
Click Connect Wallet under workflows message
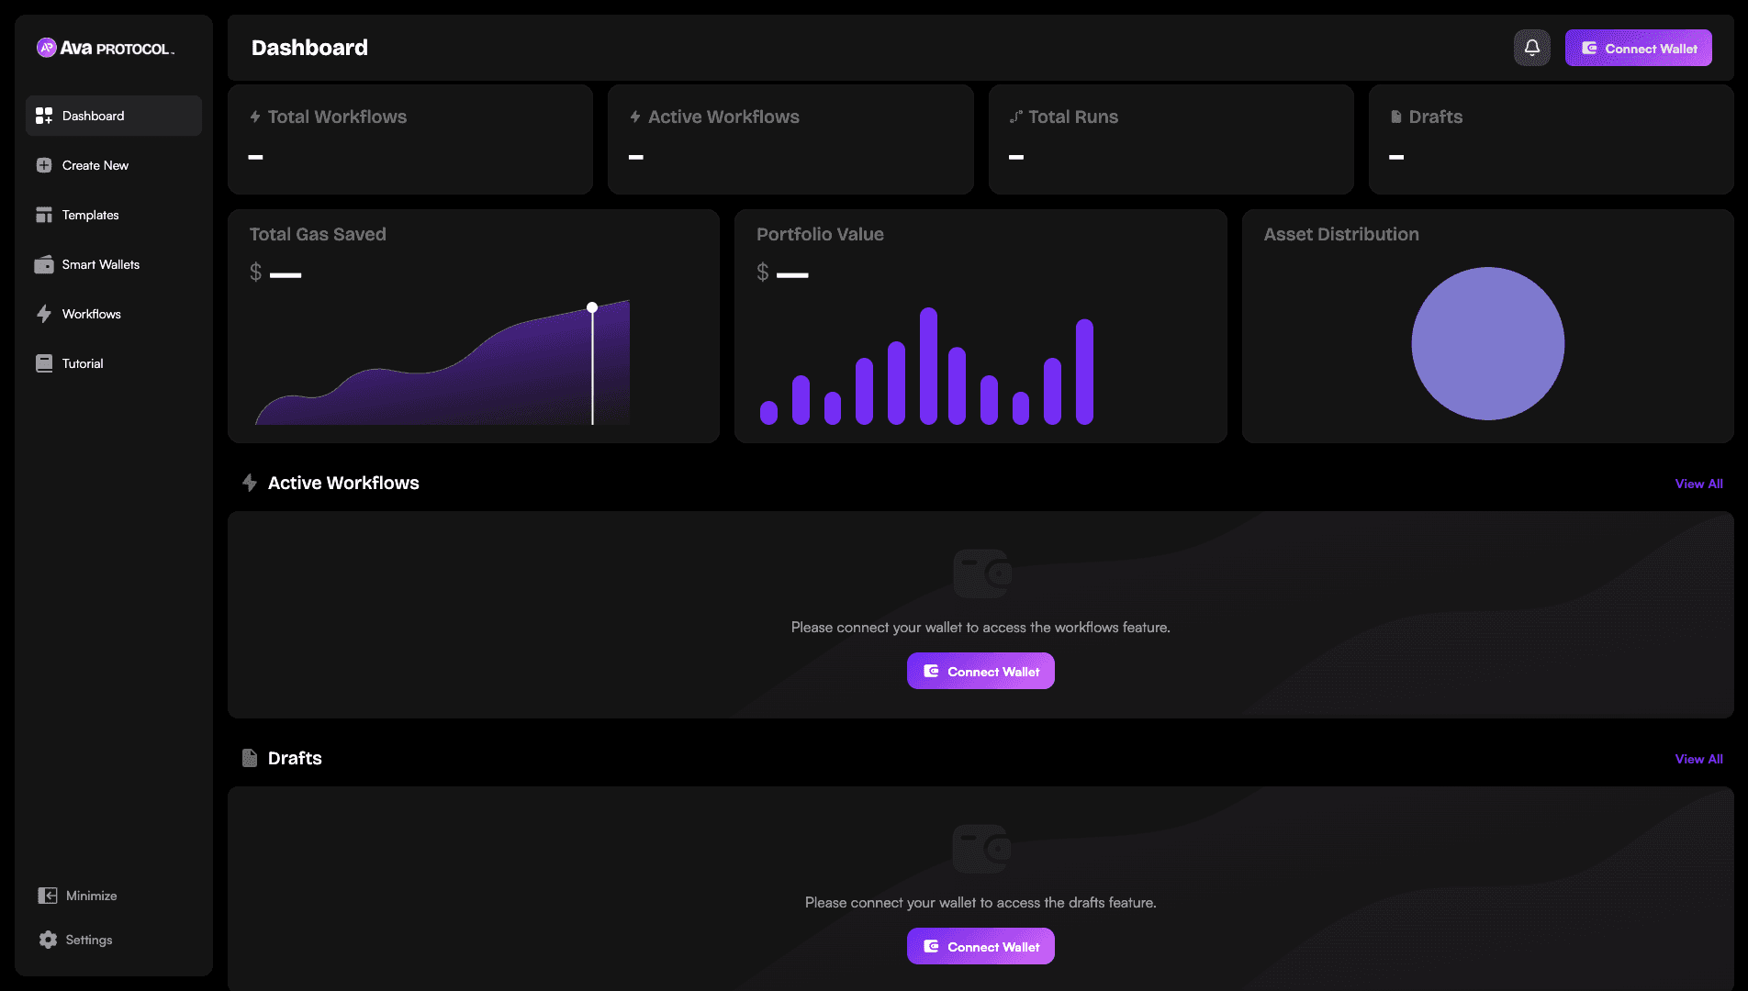coord(980,671)
